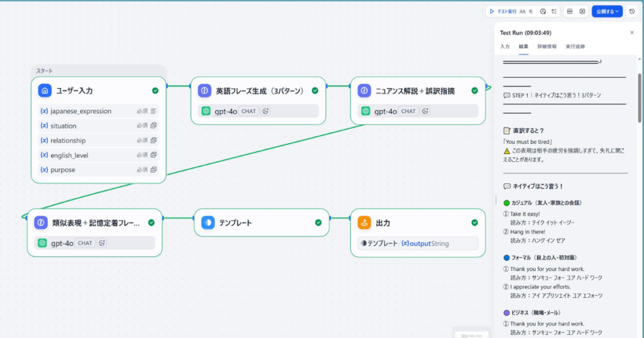Expand the 公開する publish dropdown
644x338 pixels.
[607, 11]
